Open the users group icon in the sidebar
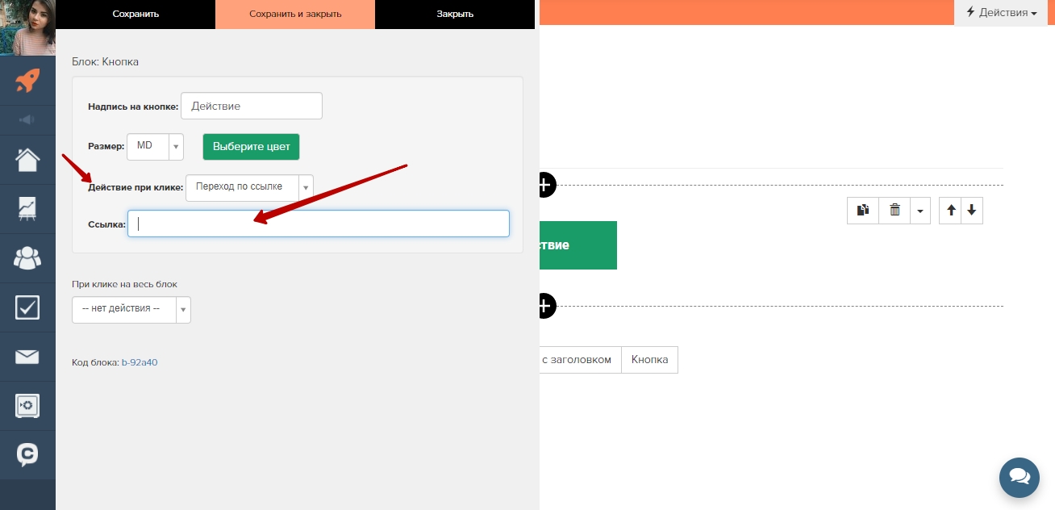 click(x=27, y=258)
